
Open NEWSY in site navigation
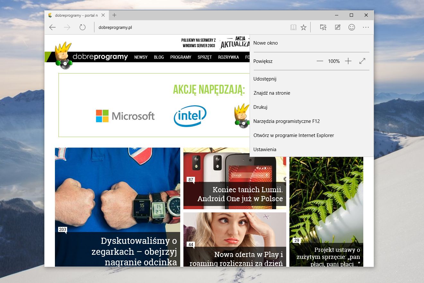(x=141, y=57)
